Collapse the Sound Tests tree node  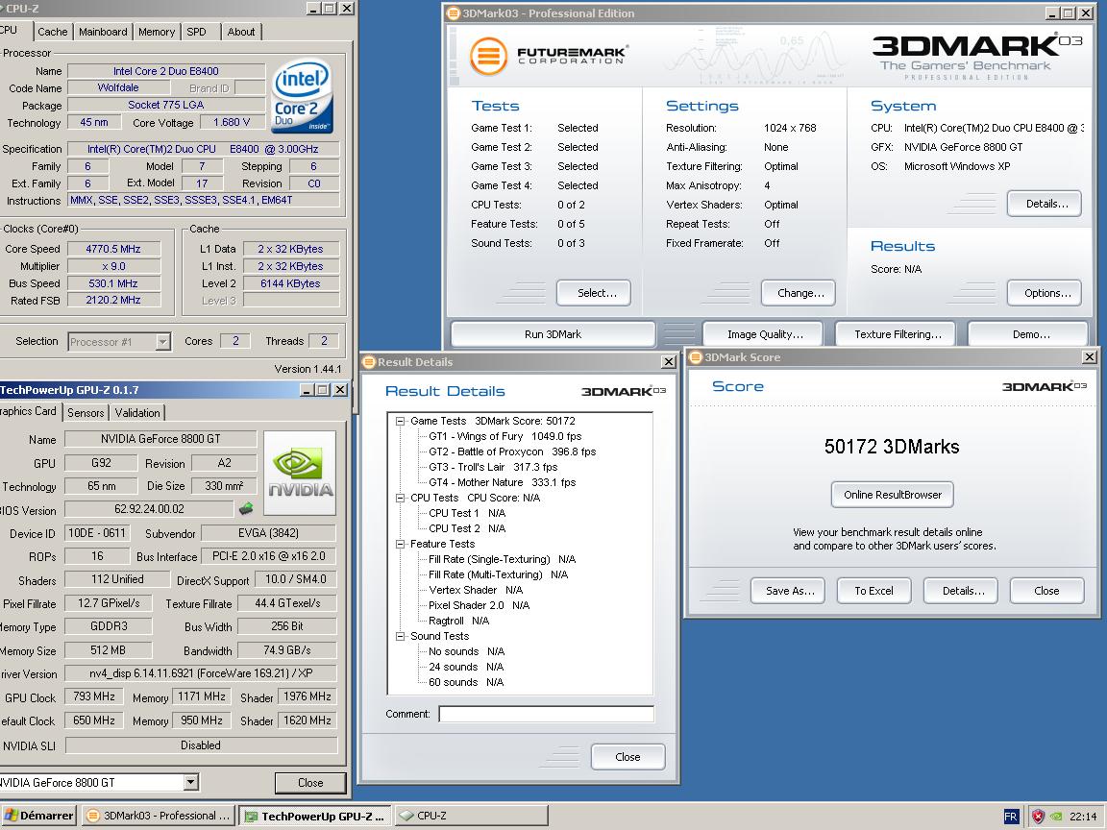(x=401, y=637)
